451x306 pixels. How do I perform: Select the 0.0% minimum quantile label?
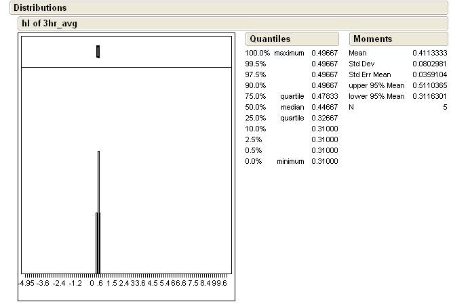pyautogui.click(x=274, y=161)
